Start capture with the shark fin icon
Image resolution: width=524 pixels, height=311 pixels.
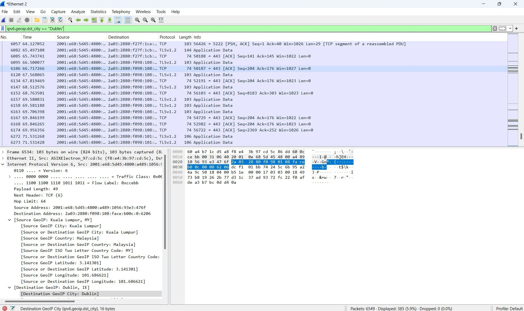pos(4,20)
